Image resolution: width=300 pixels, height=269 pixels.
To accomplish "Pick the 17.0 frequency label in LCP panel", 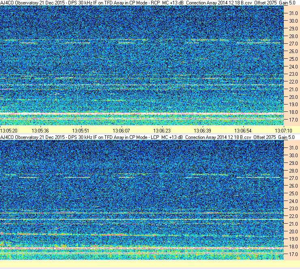I will click(x=293, y=254).
